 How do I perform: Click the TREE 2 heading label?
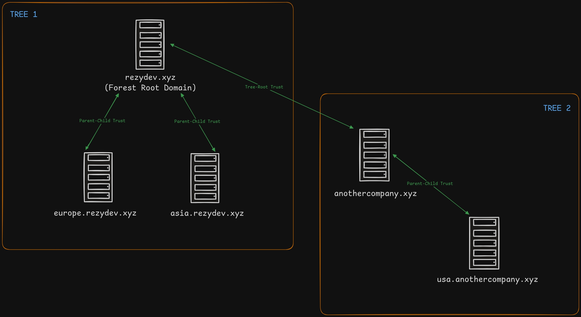click(x=557, y=108)
